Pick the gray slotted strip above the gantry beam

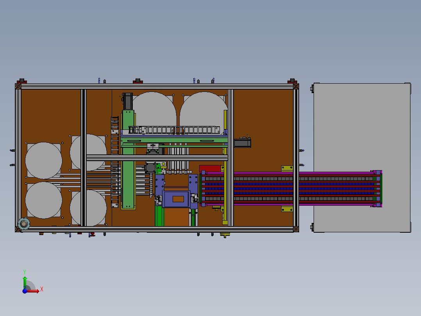pos(174,130)
